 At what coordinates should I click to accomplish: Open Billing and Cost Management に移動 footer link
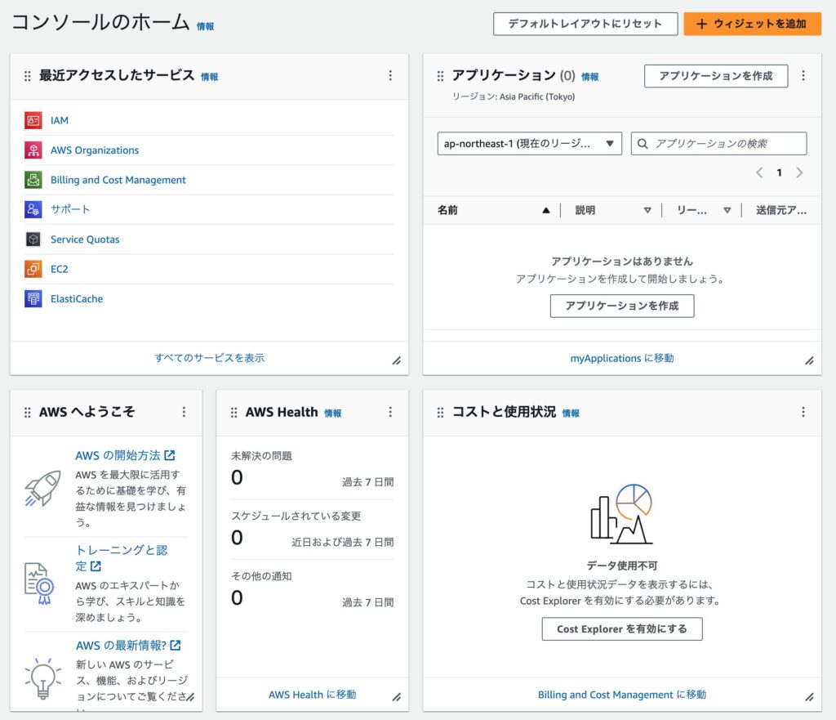pos(621,695)
